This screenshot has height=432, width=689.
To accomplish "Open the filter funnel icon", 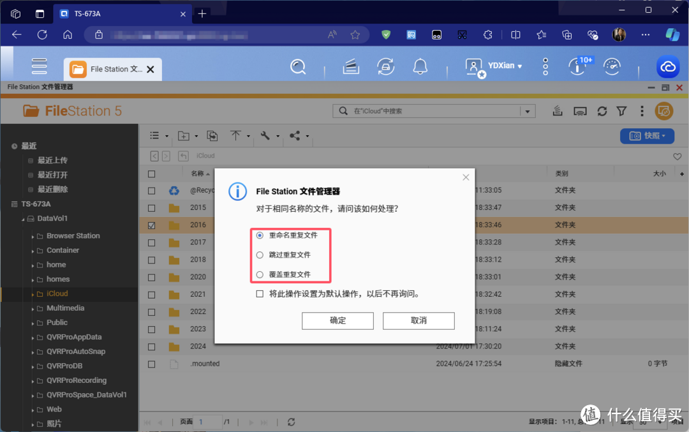I will [x=621, y=111].
